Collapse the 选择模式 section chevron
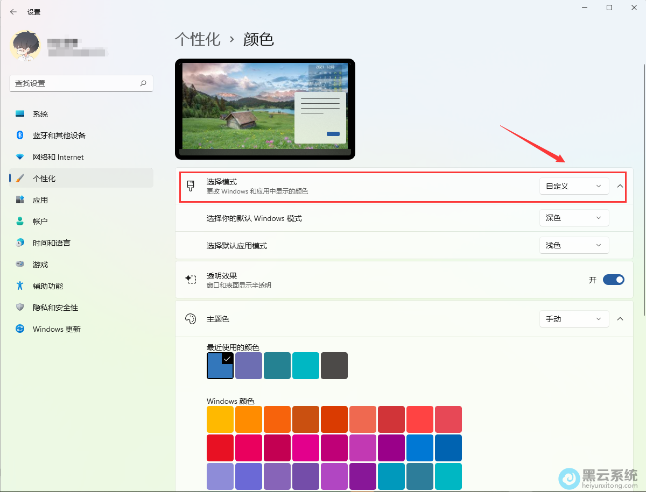The height and width of the screenshot is (492, 646). (620, 186)
